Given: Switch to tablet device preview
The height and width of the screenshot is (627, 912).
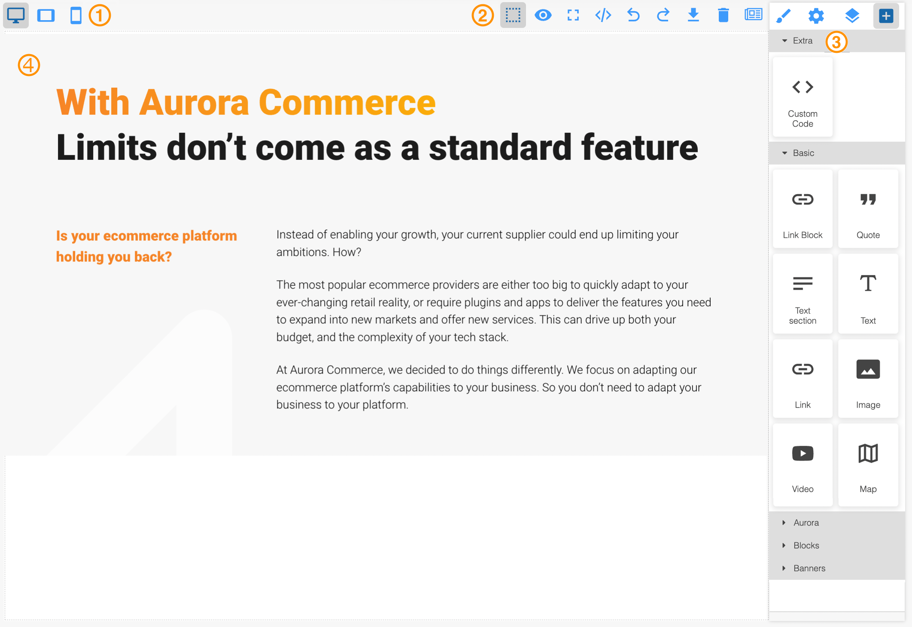Looking at the screenshot, I should click(x=46, y=15).
